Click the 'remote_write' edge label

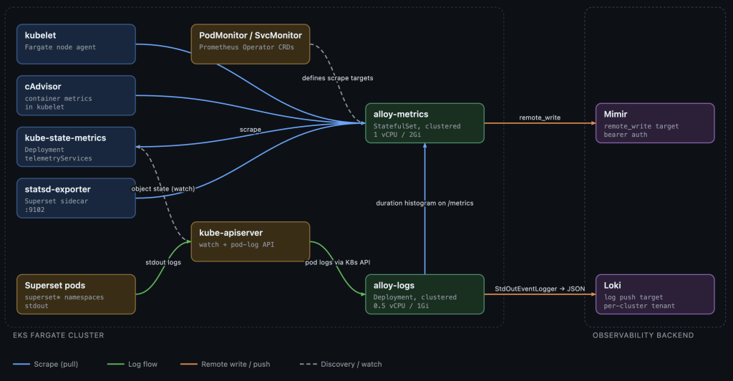[540, 117]
